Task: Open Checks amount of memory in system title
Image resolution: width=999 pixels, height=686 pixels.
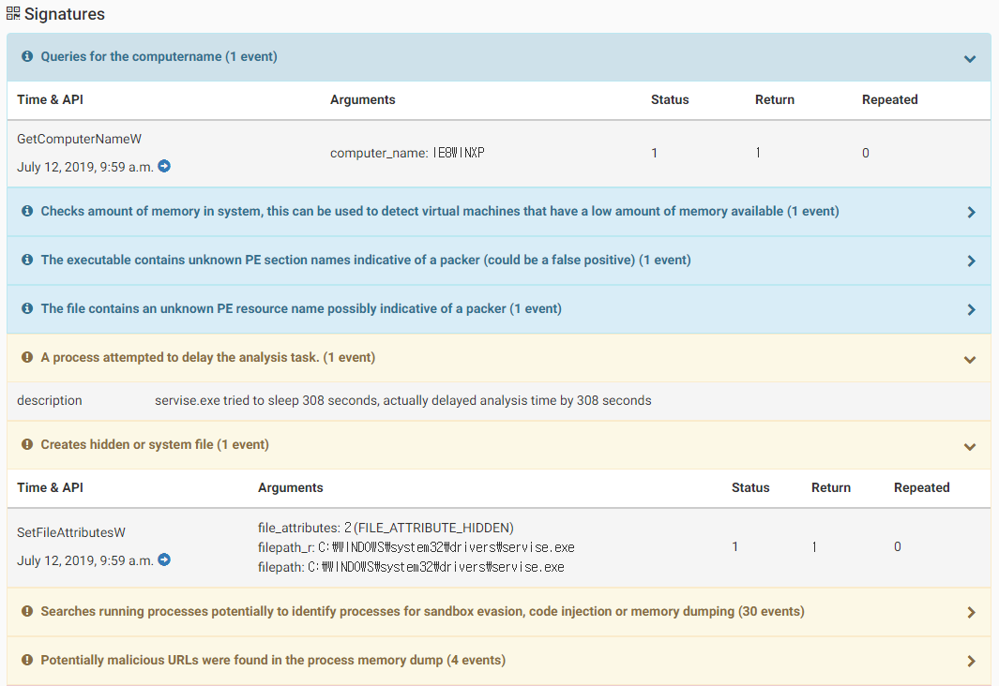Action: 440,211
